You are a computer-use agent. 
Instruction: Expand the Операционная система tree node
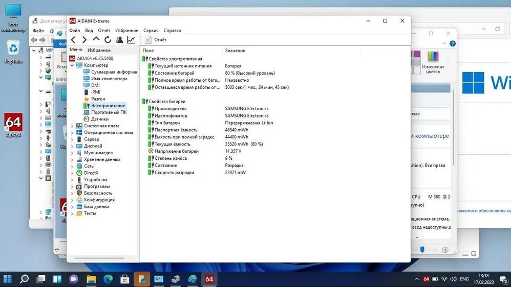point(72,132)
